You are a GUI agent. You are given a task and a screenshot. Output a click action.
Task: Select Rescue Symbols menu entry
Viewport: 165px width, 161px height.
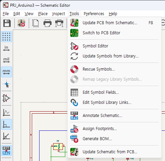pyautogui.click(x=114, y=69)
